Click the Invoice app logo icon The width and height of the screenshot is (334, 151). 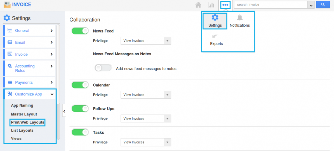coord(7,5)
